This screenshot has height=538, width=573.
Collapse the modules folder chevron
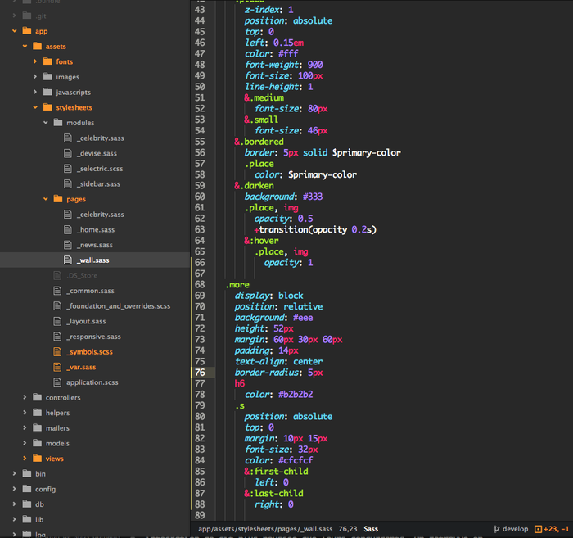click(46, 123)
